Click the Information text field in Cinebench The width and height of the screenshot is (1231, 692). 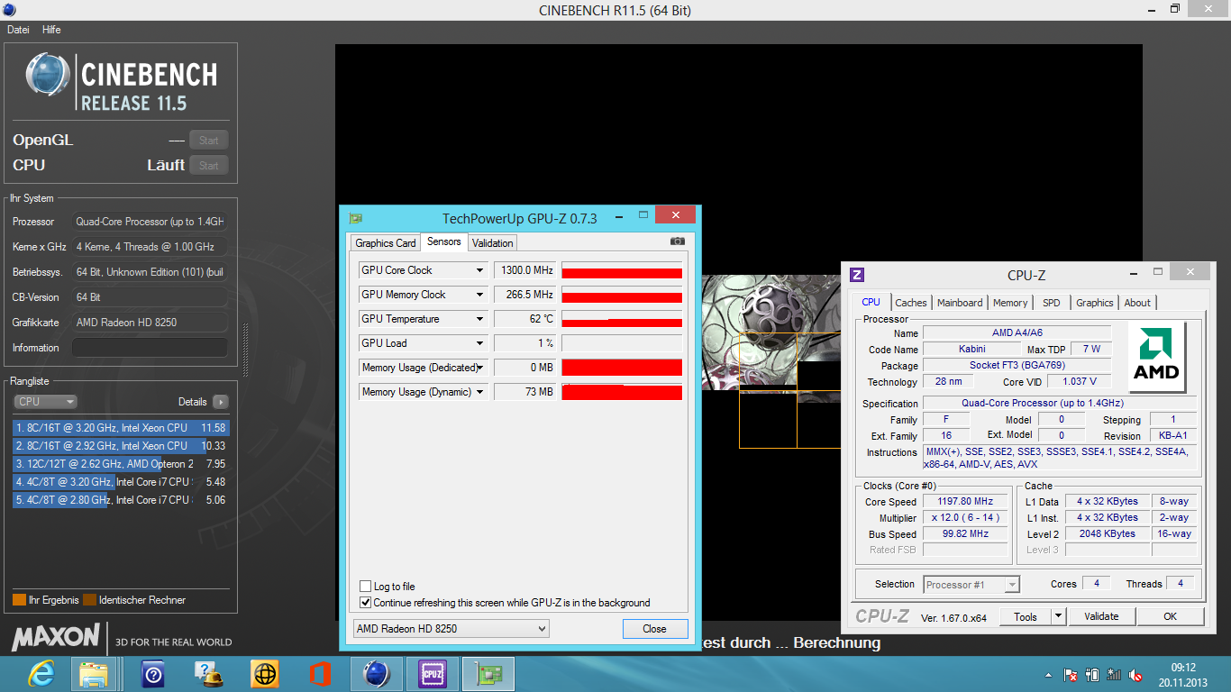coord(150,348)
